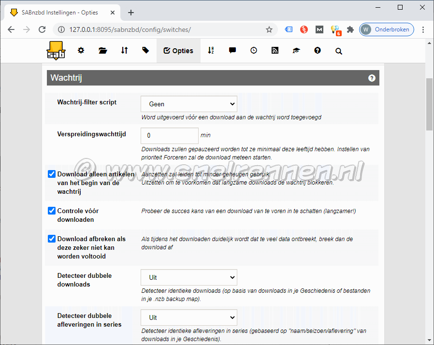This screenshot has height=345, width=434.
Task: Reload the SABnzbd page
Action: click(x=42, y=29)
